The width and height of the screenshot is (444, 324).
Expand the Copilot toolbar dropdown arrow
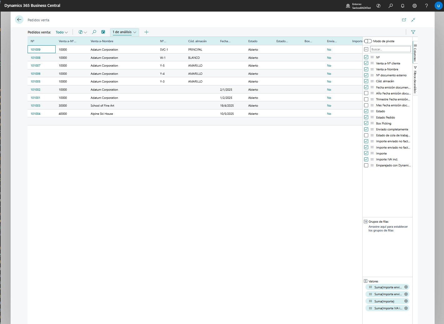[85, 32]
